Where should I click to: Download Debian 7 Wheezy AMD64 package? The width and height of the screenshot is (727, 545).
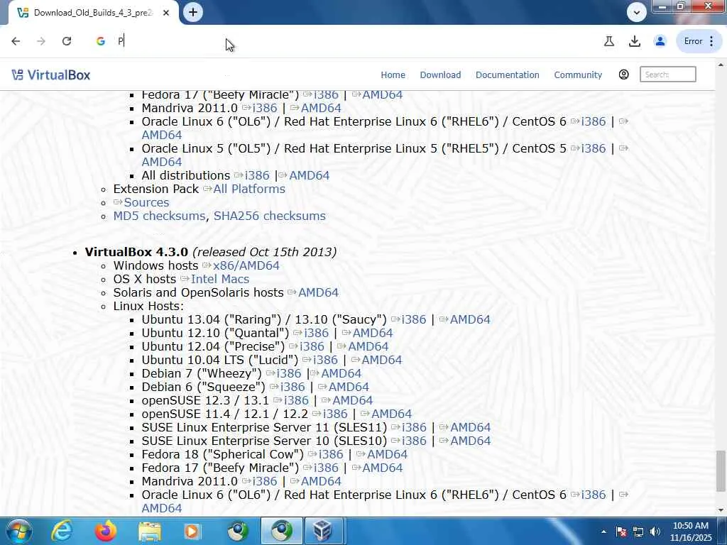341,373
